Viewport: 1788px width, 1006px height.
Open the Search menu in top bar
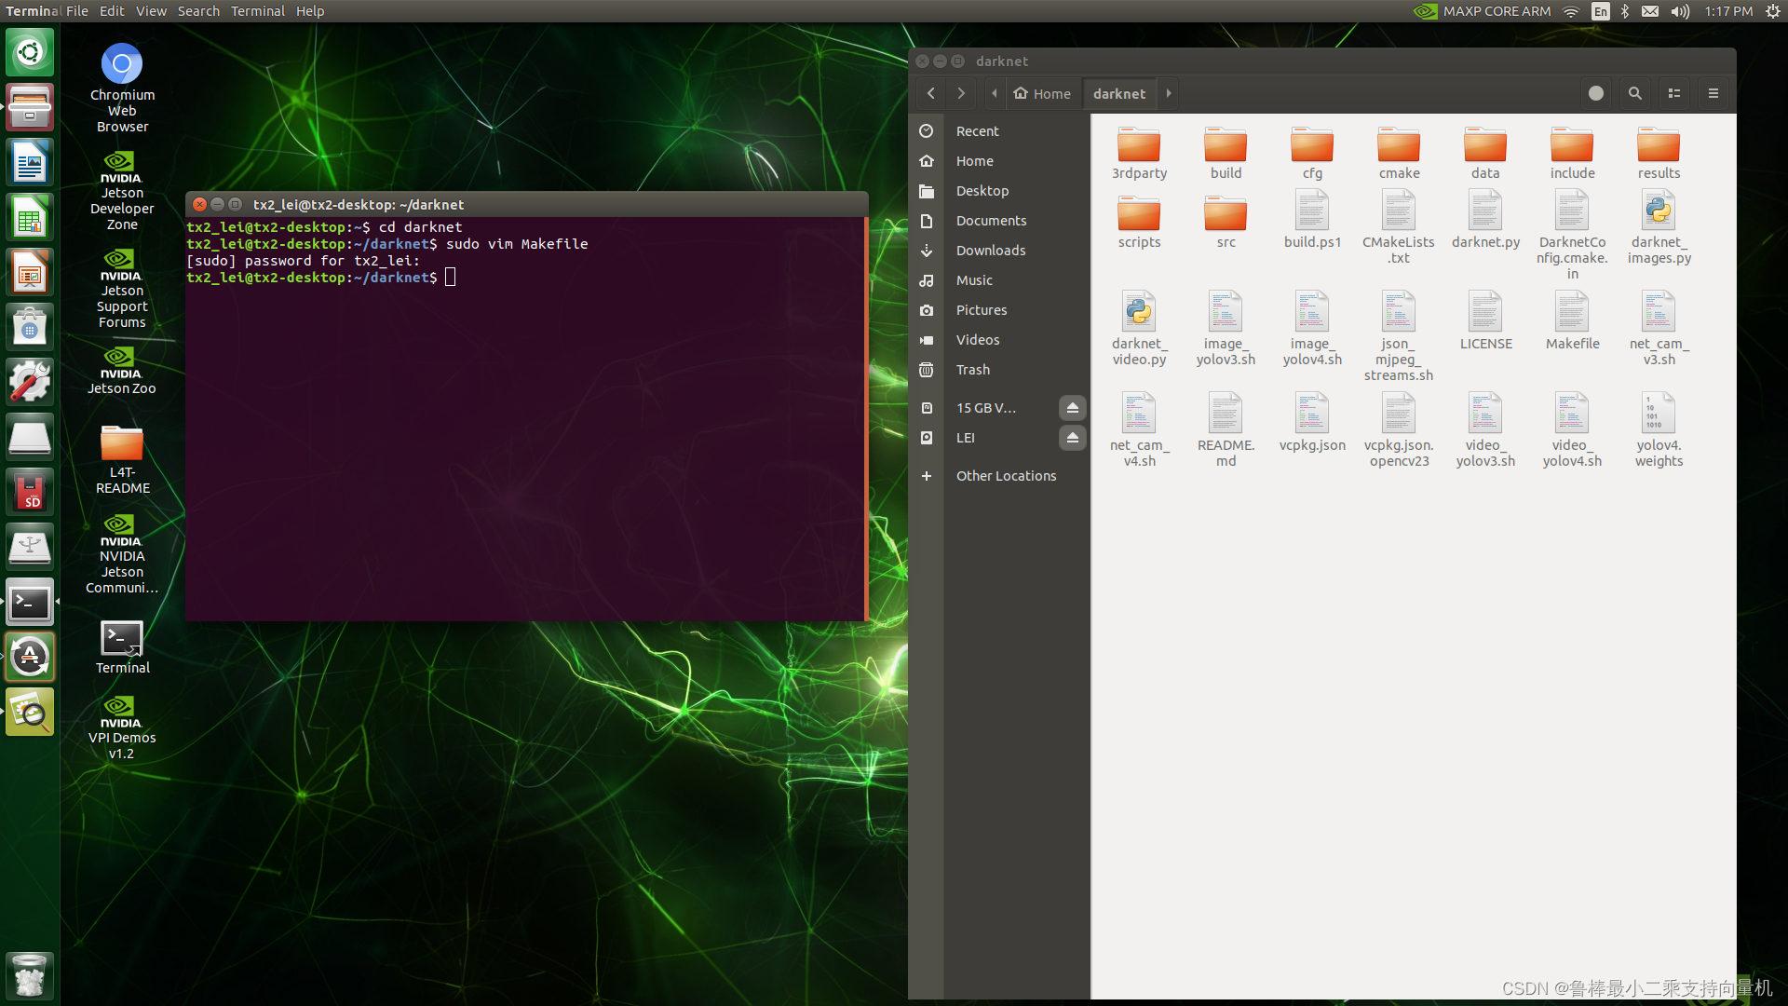click(x=198, y=11)
